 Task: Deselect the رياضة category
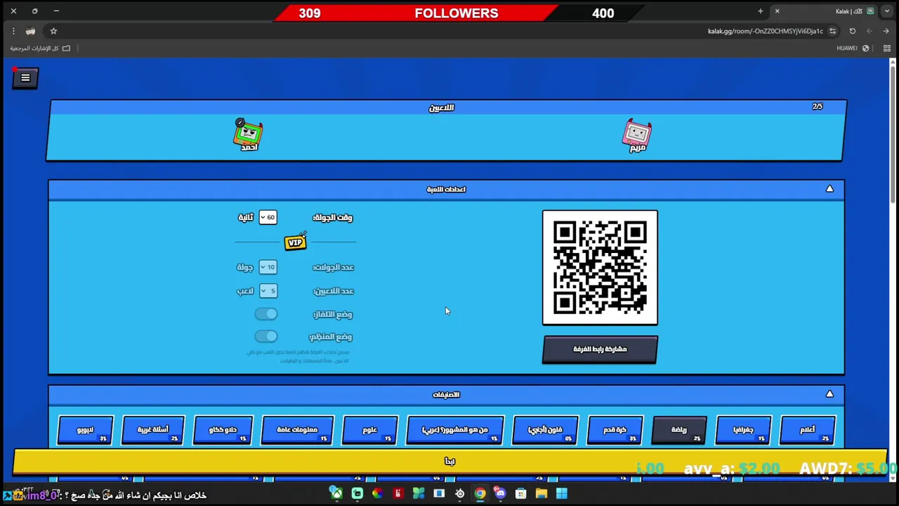[x=679, y=430]
